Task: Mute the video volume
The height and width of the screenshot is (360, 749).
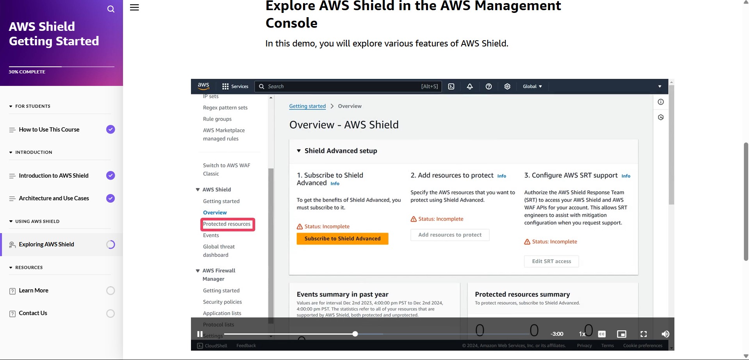Action: 665,334
